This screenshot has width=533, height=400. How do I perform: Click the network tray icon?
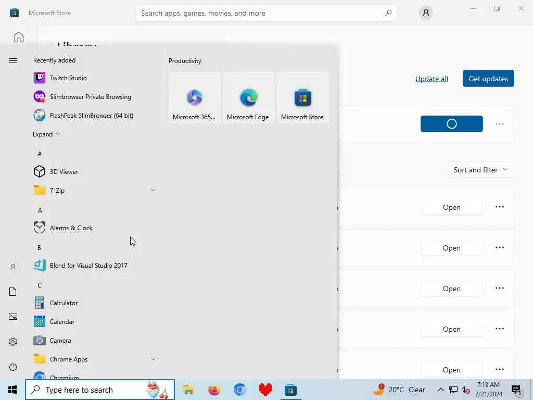[453, 390]
